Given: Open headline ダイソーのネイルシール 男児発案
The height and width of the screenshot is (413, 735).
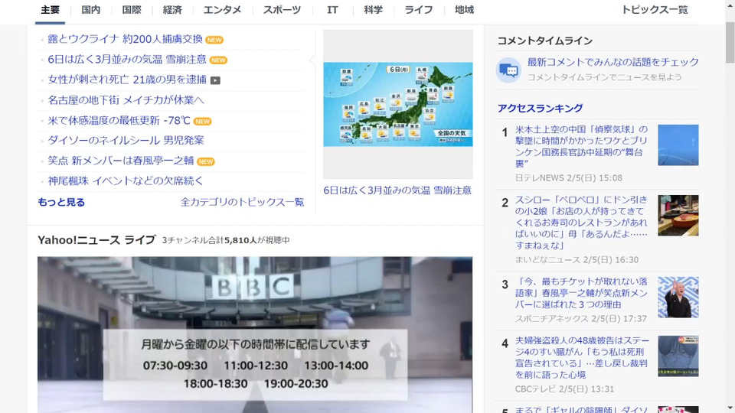Looking at the screenshot, I should click(x=126, y=140).
